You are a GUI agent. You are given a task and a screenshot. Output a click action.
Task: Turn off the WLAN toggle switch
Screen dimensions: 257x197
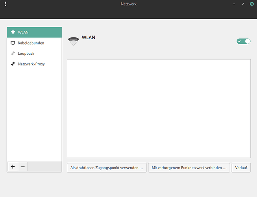tap(243, 41)
